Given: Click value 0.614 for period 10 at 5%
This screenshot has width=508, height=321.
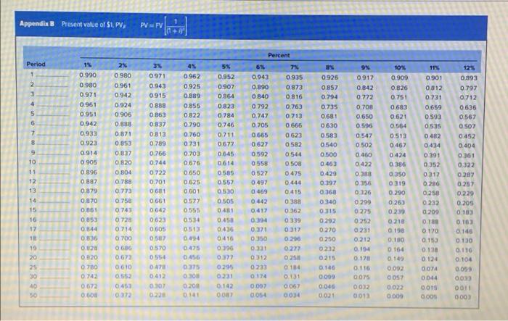Looking at the screenshot, I should 226,163.
